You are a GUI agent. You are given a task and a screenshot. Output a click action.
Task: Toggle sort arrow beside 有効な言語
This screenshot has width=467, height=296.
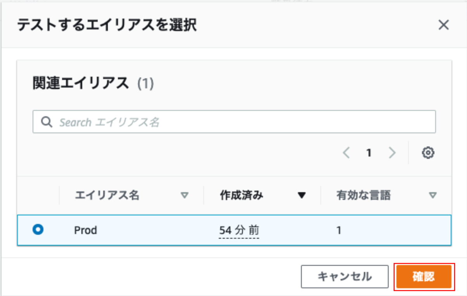click(x=433, y=196)
